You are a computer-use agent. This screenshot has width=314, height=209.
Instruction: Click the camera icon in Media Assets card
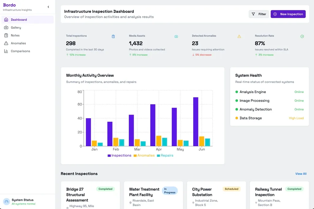pos(176,36)
